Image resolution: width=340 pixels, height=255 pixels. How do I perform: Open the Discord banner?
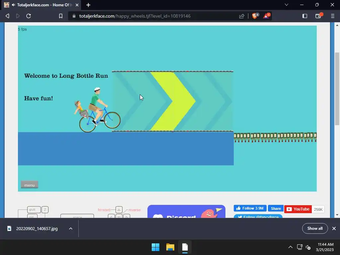186,212
